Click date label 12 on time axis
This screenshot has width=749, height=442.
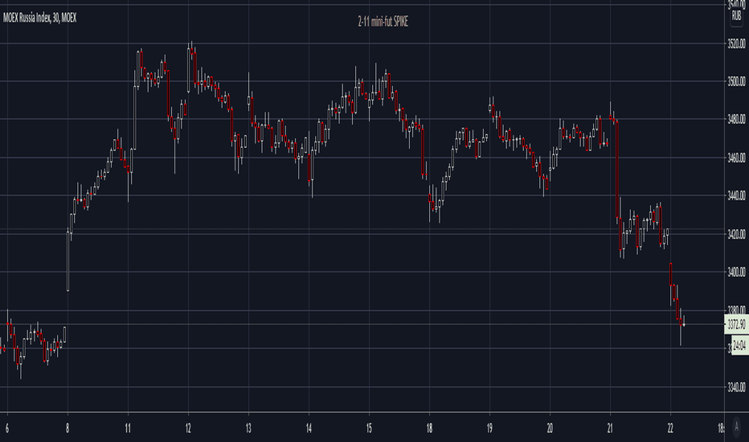coord(188,428)
